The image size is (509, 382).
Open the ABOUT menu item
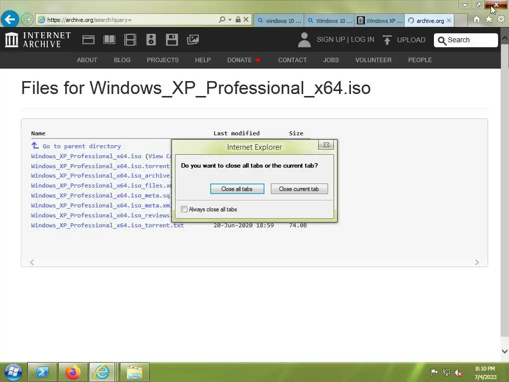[x=87, y=60]
